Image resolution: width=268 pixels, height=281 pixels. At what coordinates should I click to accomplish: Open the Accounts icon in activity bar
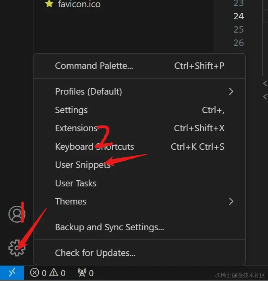tap(17, 214)
